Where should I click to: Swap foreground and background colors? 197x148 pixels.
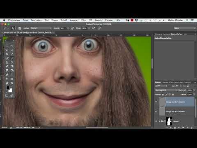(12, 87)
